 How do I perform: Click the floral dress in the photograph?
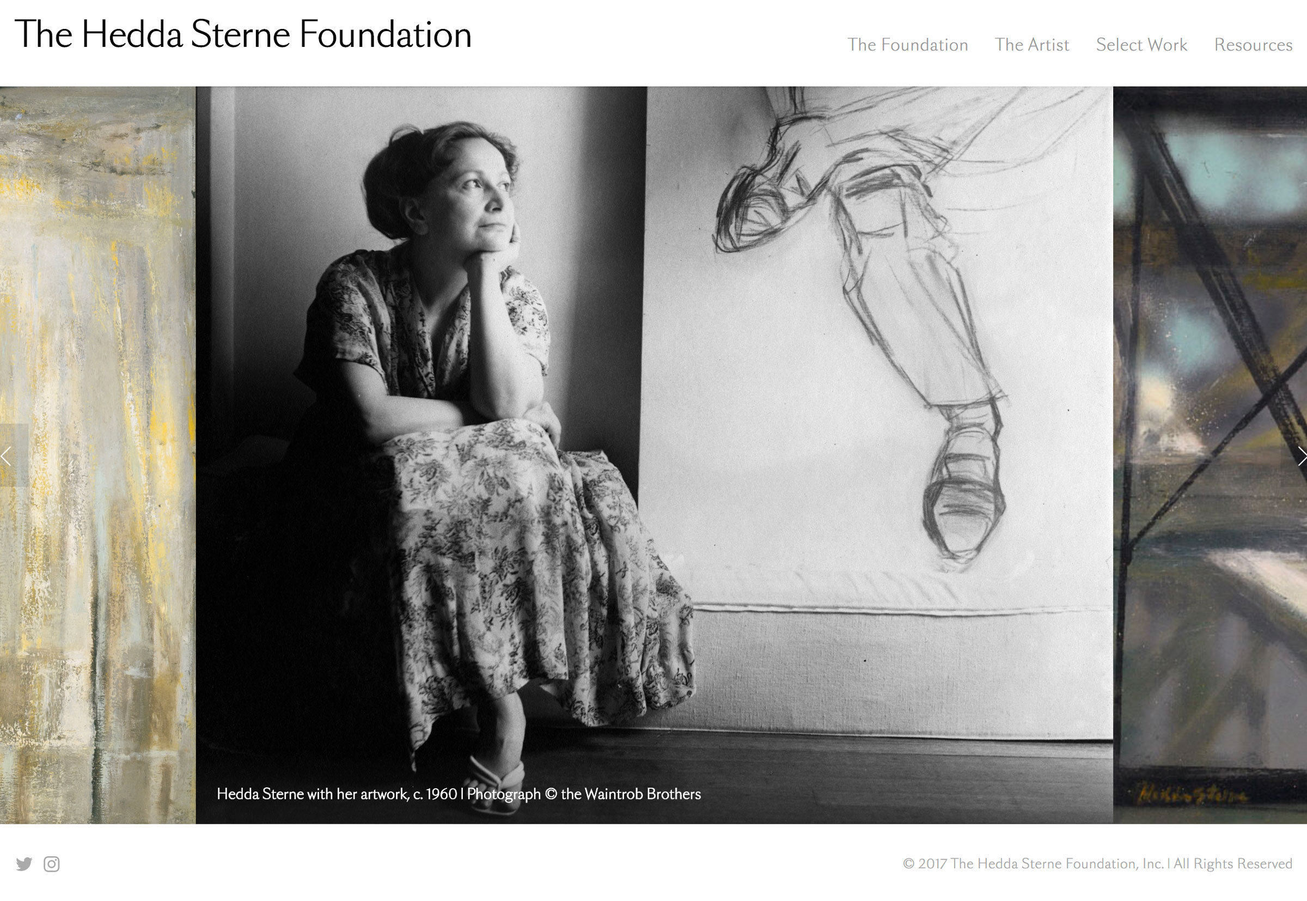click(x=497, y=508)
